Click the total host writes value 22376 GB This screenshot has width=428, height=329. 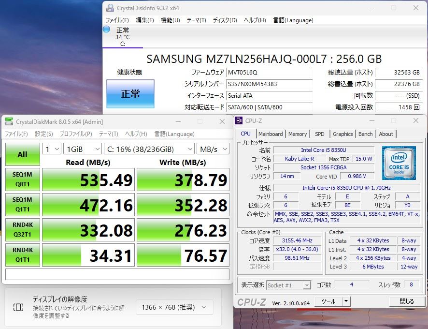point(399,84)
